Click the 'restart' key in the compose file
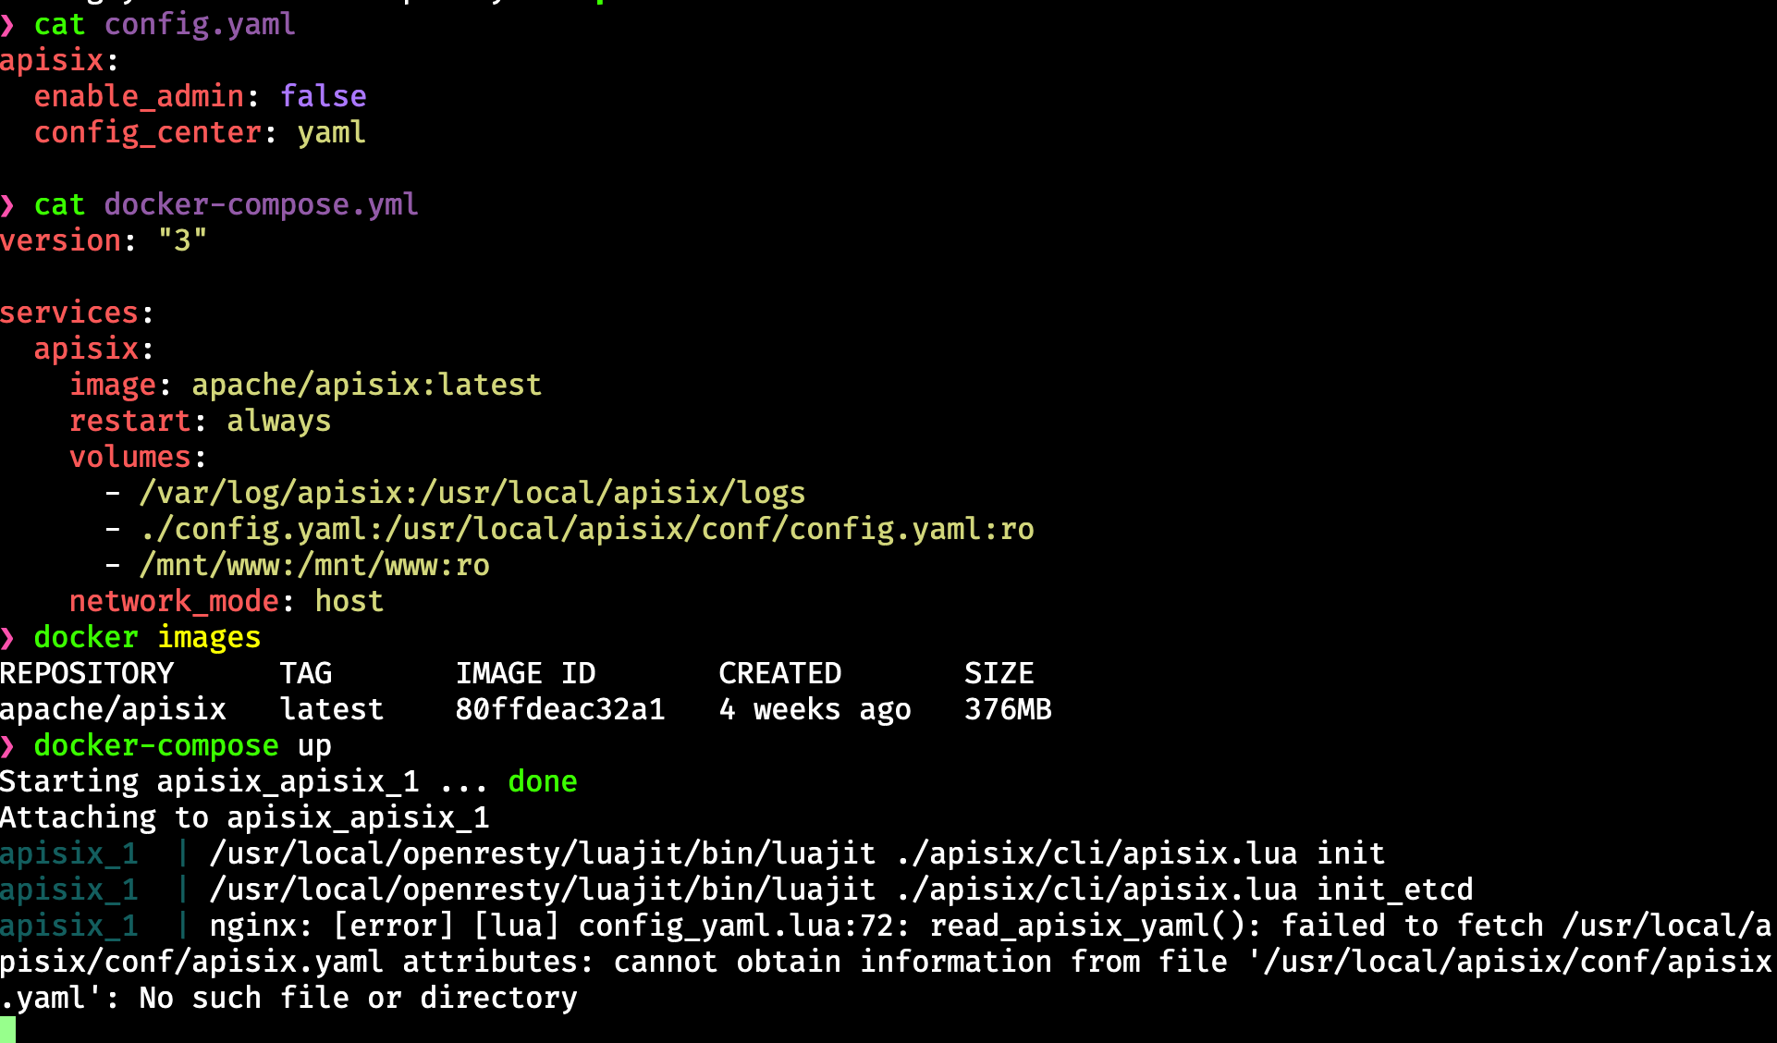Viewport: 1777px width, 1043px height. tap(129, 421)
